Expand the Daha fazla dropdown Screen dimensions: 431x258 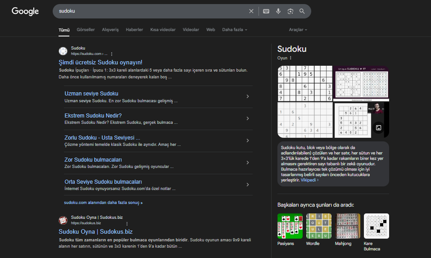[235, 30]
